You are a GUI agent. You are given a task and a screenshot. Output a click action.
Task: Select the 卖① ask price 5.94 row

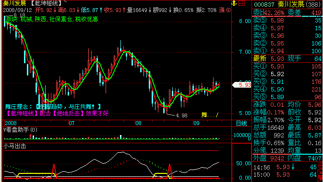pyautogui.click(x=287, y=51)
